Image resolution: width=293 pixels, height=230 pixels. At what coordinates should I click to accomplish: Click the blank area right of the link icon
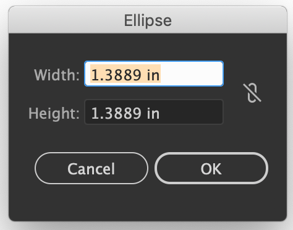[274, 93]
